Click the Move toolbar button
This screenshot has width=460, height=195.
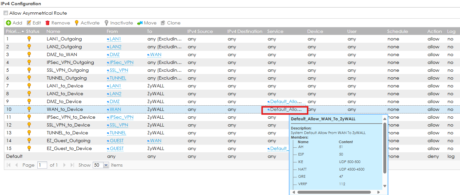[x=147, y=23]
